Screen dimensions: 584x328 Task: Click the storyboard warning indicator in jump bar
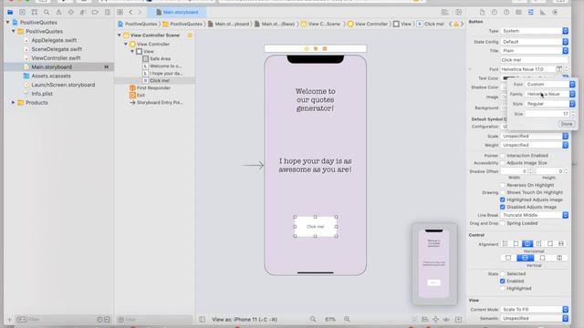456,24
